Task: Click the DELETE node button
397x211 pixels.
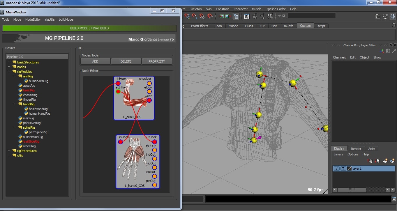Action: 126,61
